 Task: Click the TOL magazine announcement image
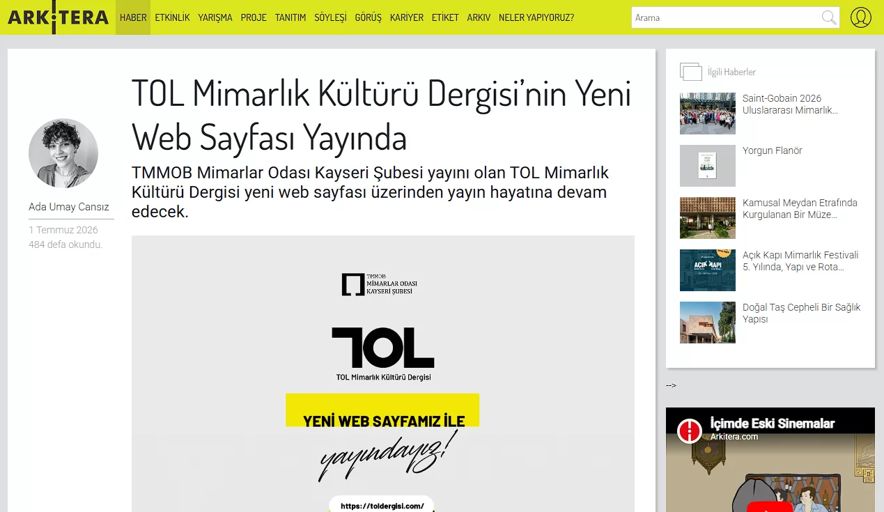click(x=383, y=373)
